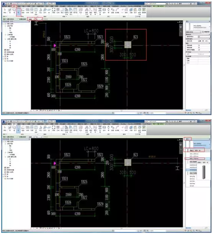This screenshot has width=213, height=234.
Task: Click the red-boxed Properties title in bottom window
Action: point(188,139)
